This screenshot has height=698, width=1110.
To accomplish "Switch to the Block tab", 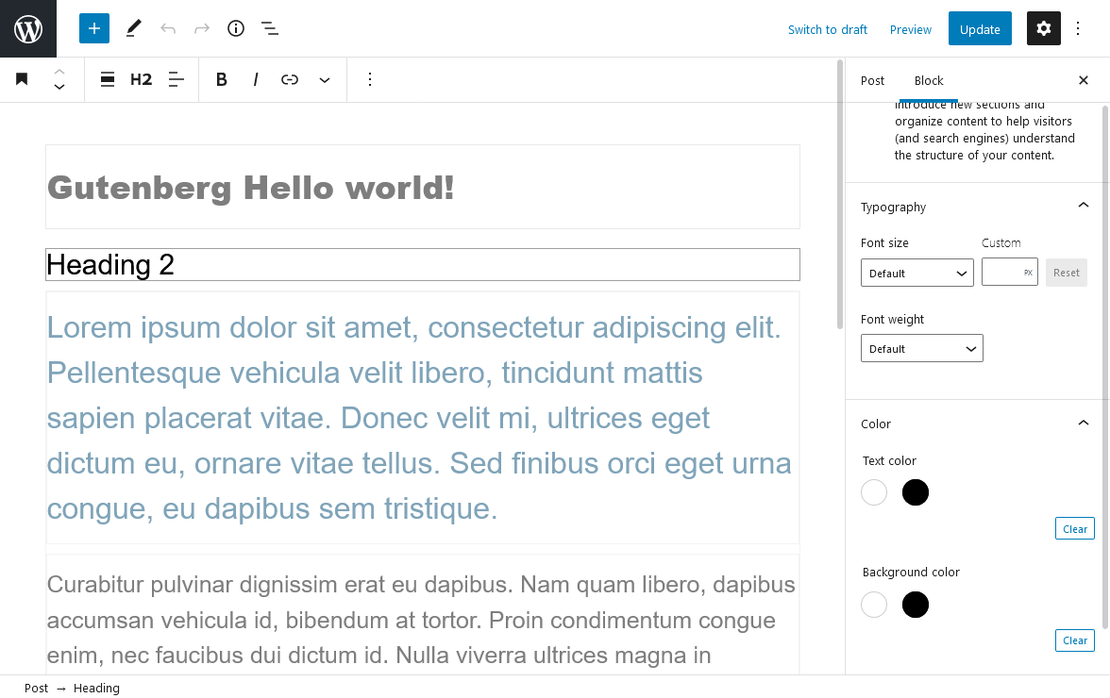I will click(929, 80).
